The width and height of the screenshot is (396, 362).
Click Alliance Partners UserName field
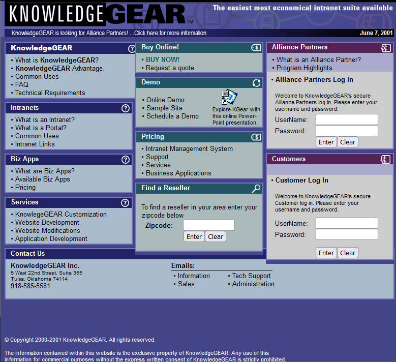[347, 119]
